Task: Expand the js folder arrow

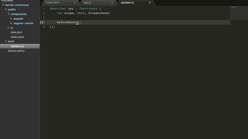Action: point(9,28)
